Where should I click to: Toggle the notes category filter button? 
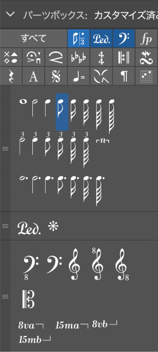coord(79,38)
